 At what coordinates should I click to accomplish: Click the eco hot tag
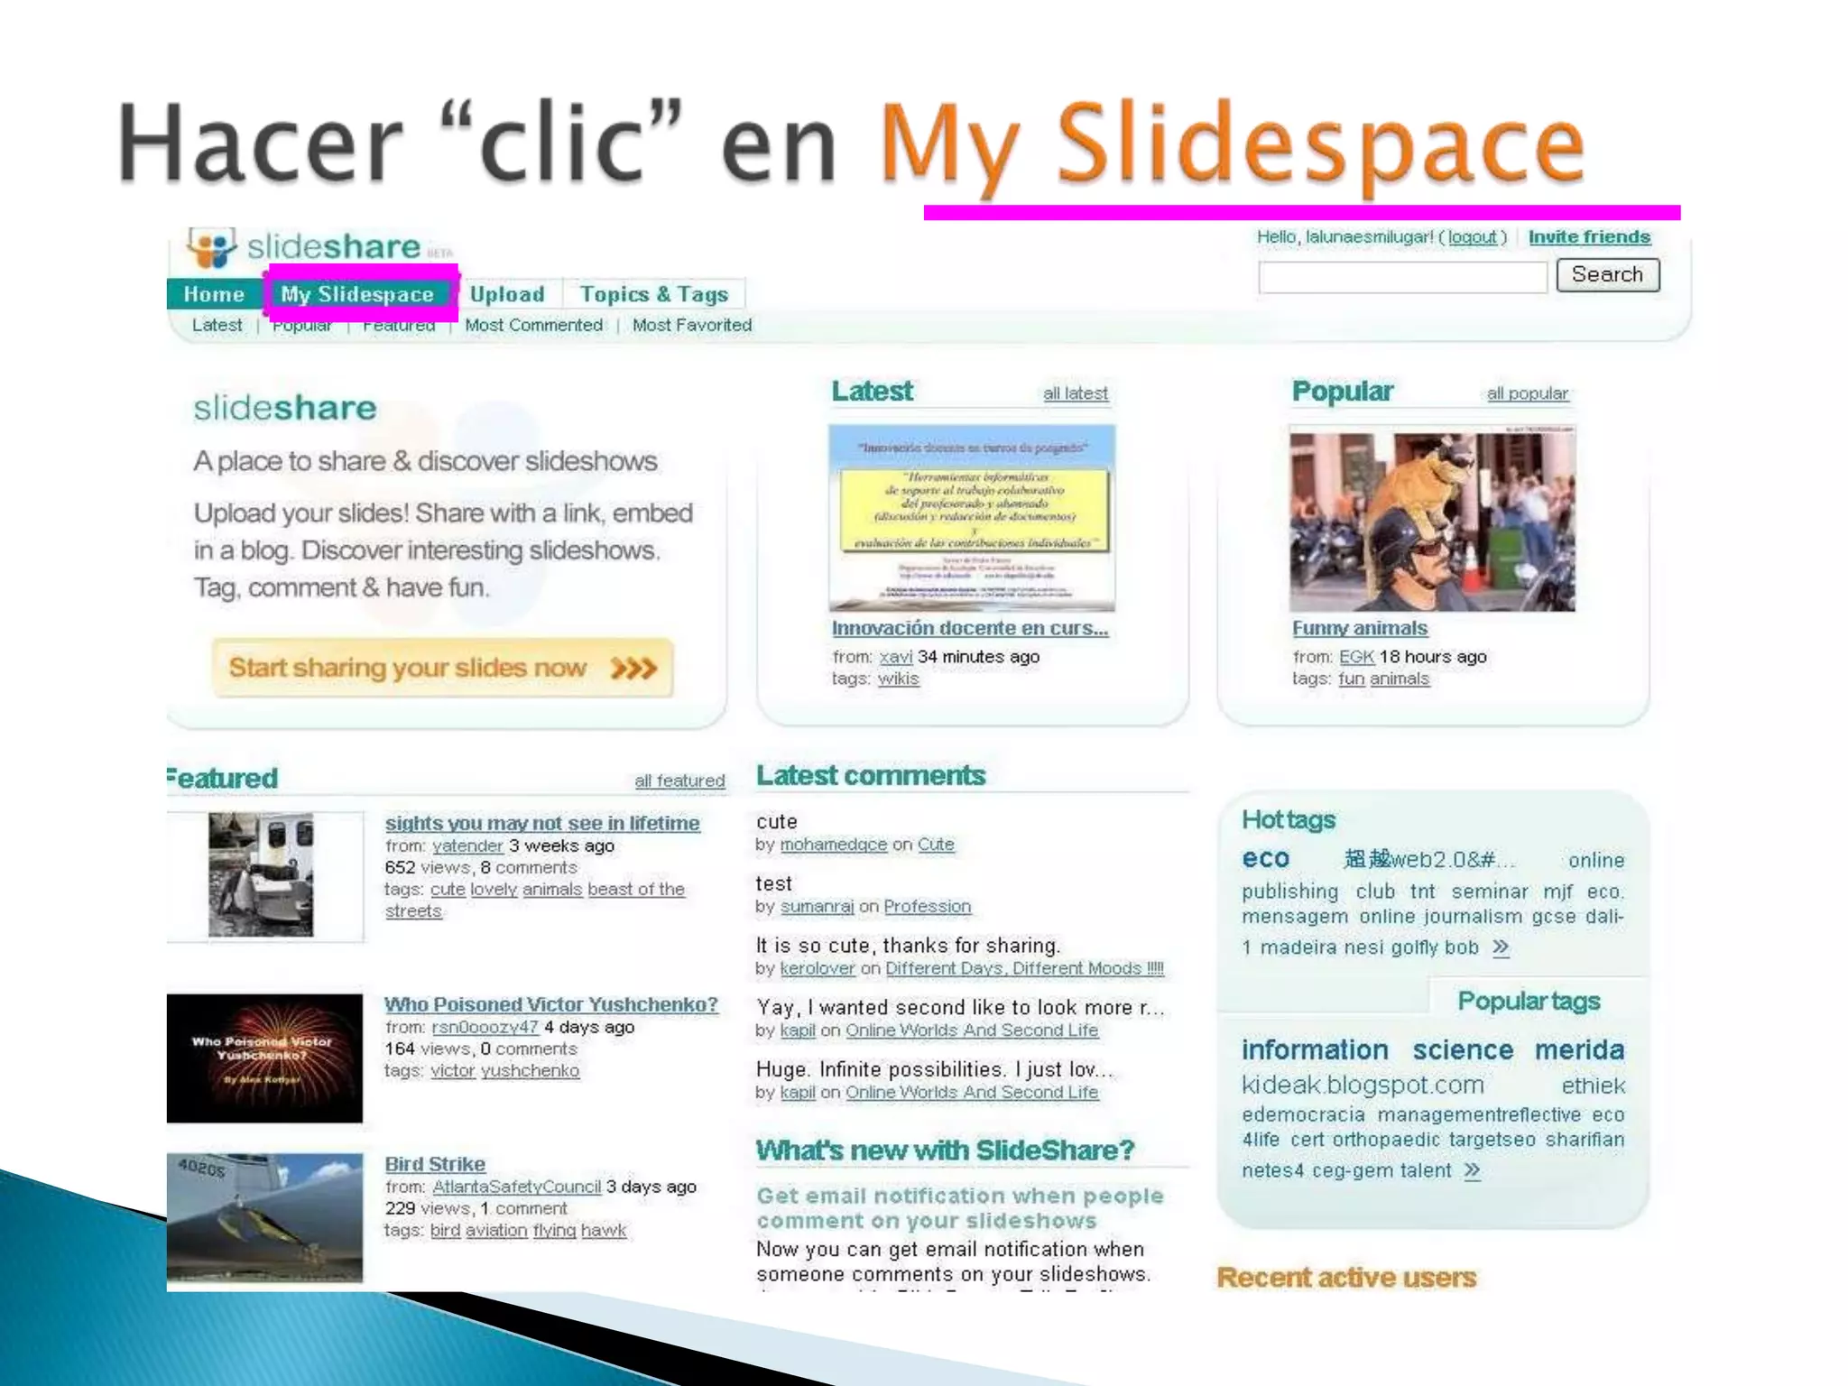pos(1266,858)
